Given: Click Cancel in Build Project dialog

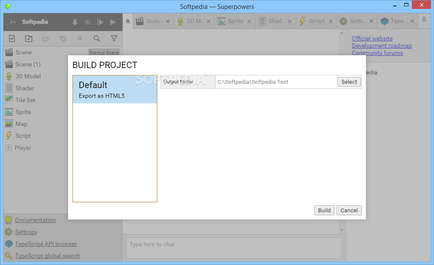Looking at the screenshot, I should point(349,210).
